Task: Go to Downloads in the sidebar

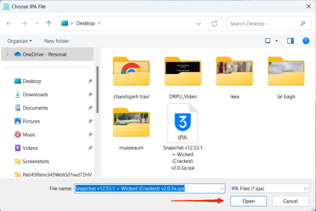Action: click(35, 95)
